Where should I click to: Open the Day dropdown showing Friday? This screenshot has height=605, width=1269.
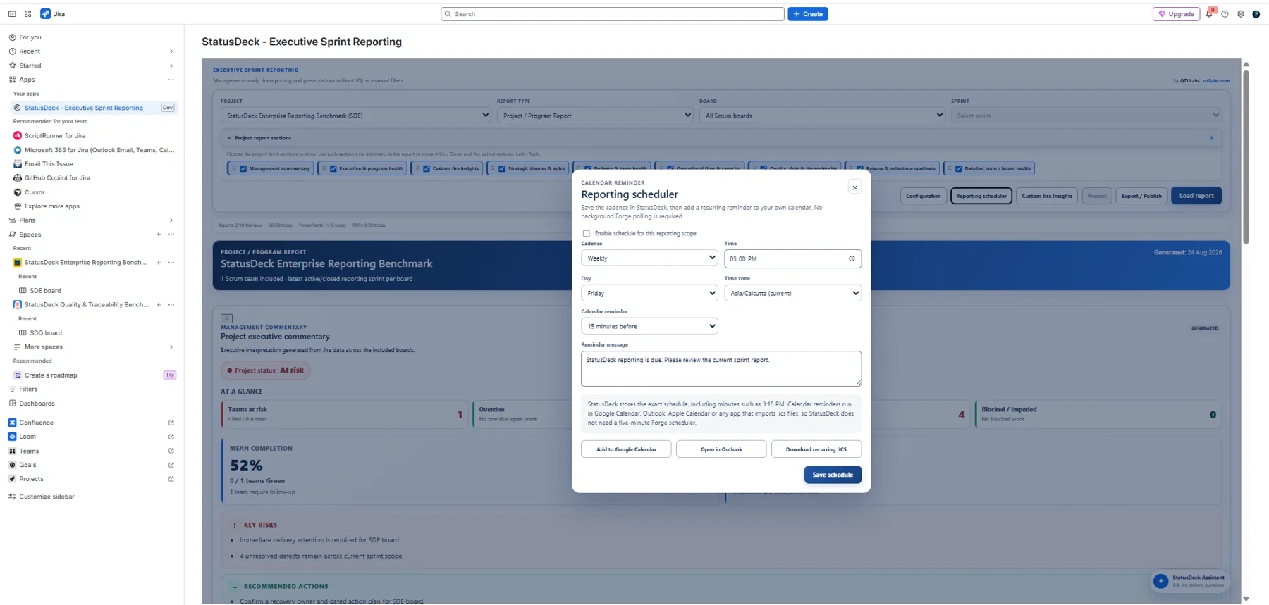(649, 293)
